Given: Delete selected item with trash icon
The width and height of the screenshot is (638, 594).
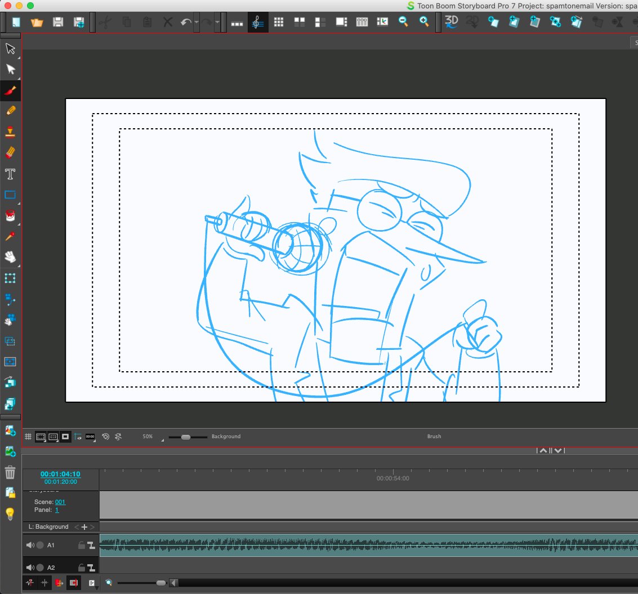Looking at the screenshot, I should coord(10,472).
